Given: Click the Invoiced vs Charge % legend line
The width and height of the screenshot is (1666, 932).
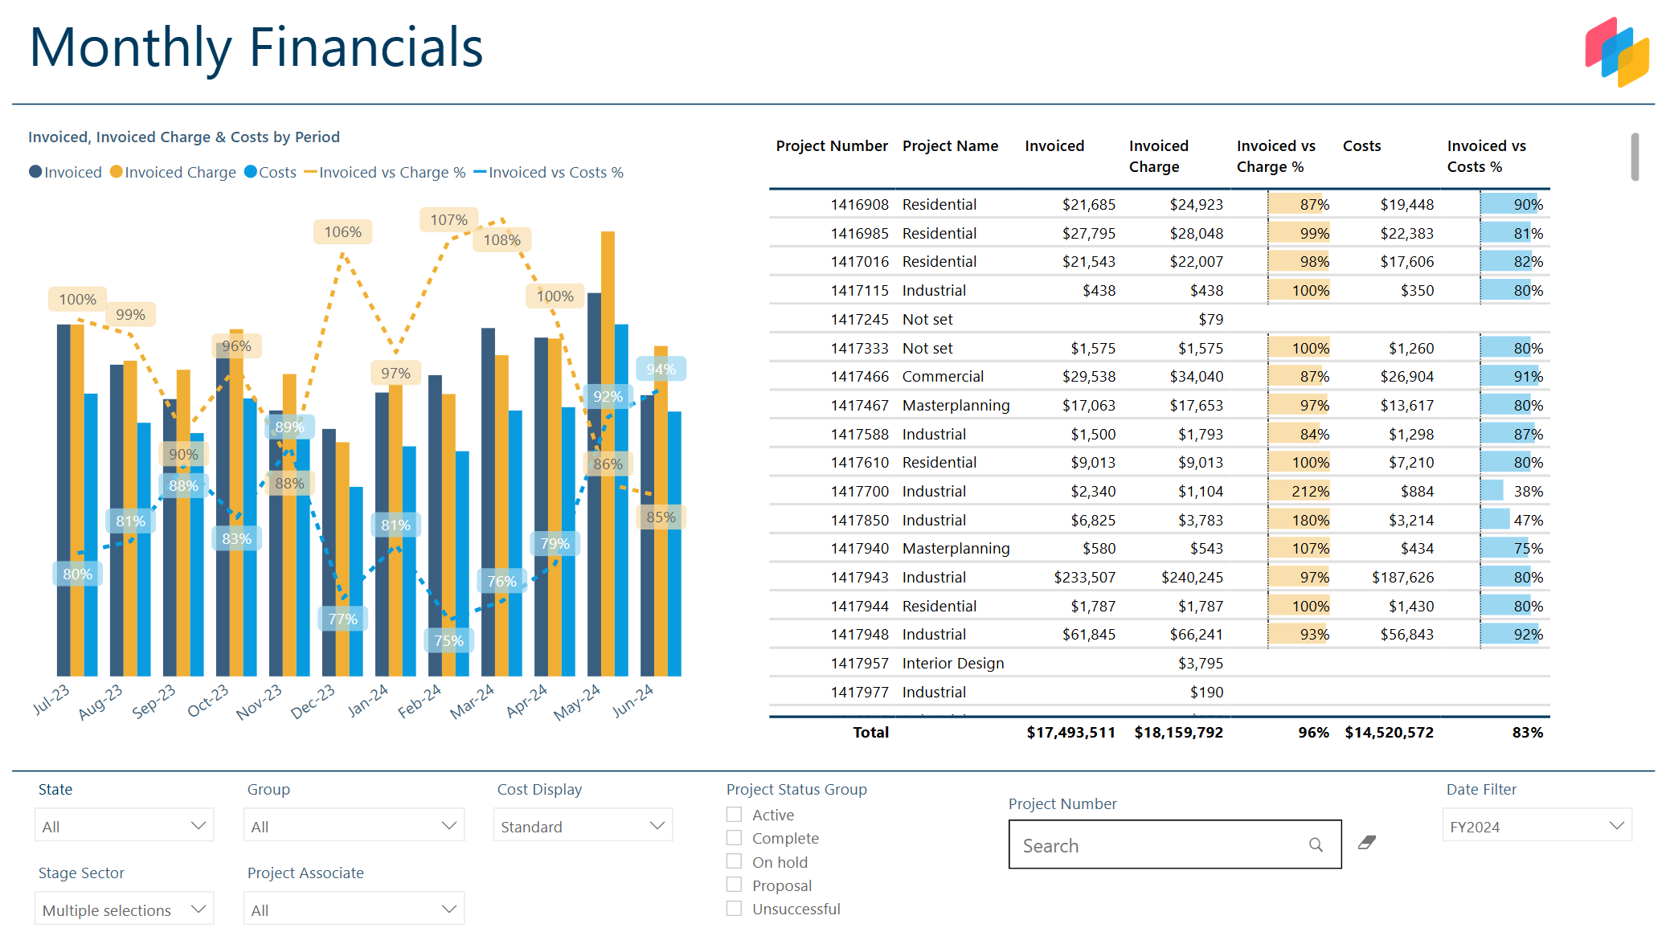Looking at the screenshot, I should (311, 172).
